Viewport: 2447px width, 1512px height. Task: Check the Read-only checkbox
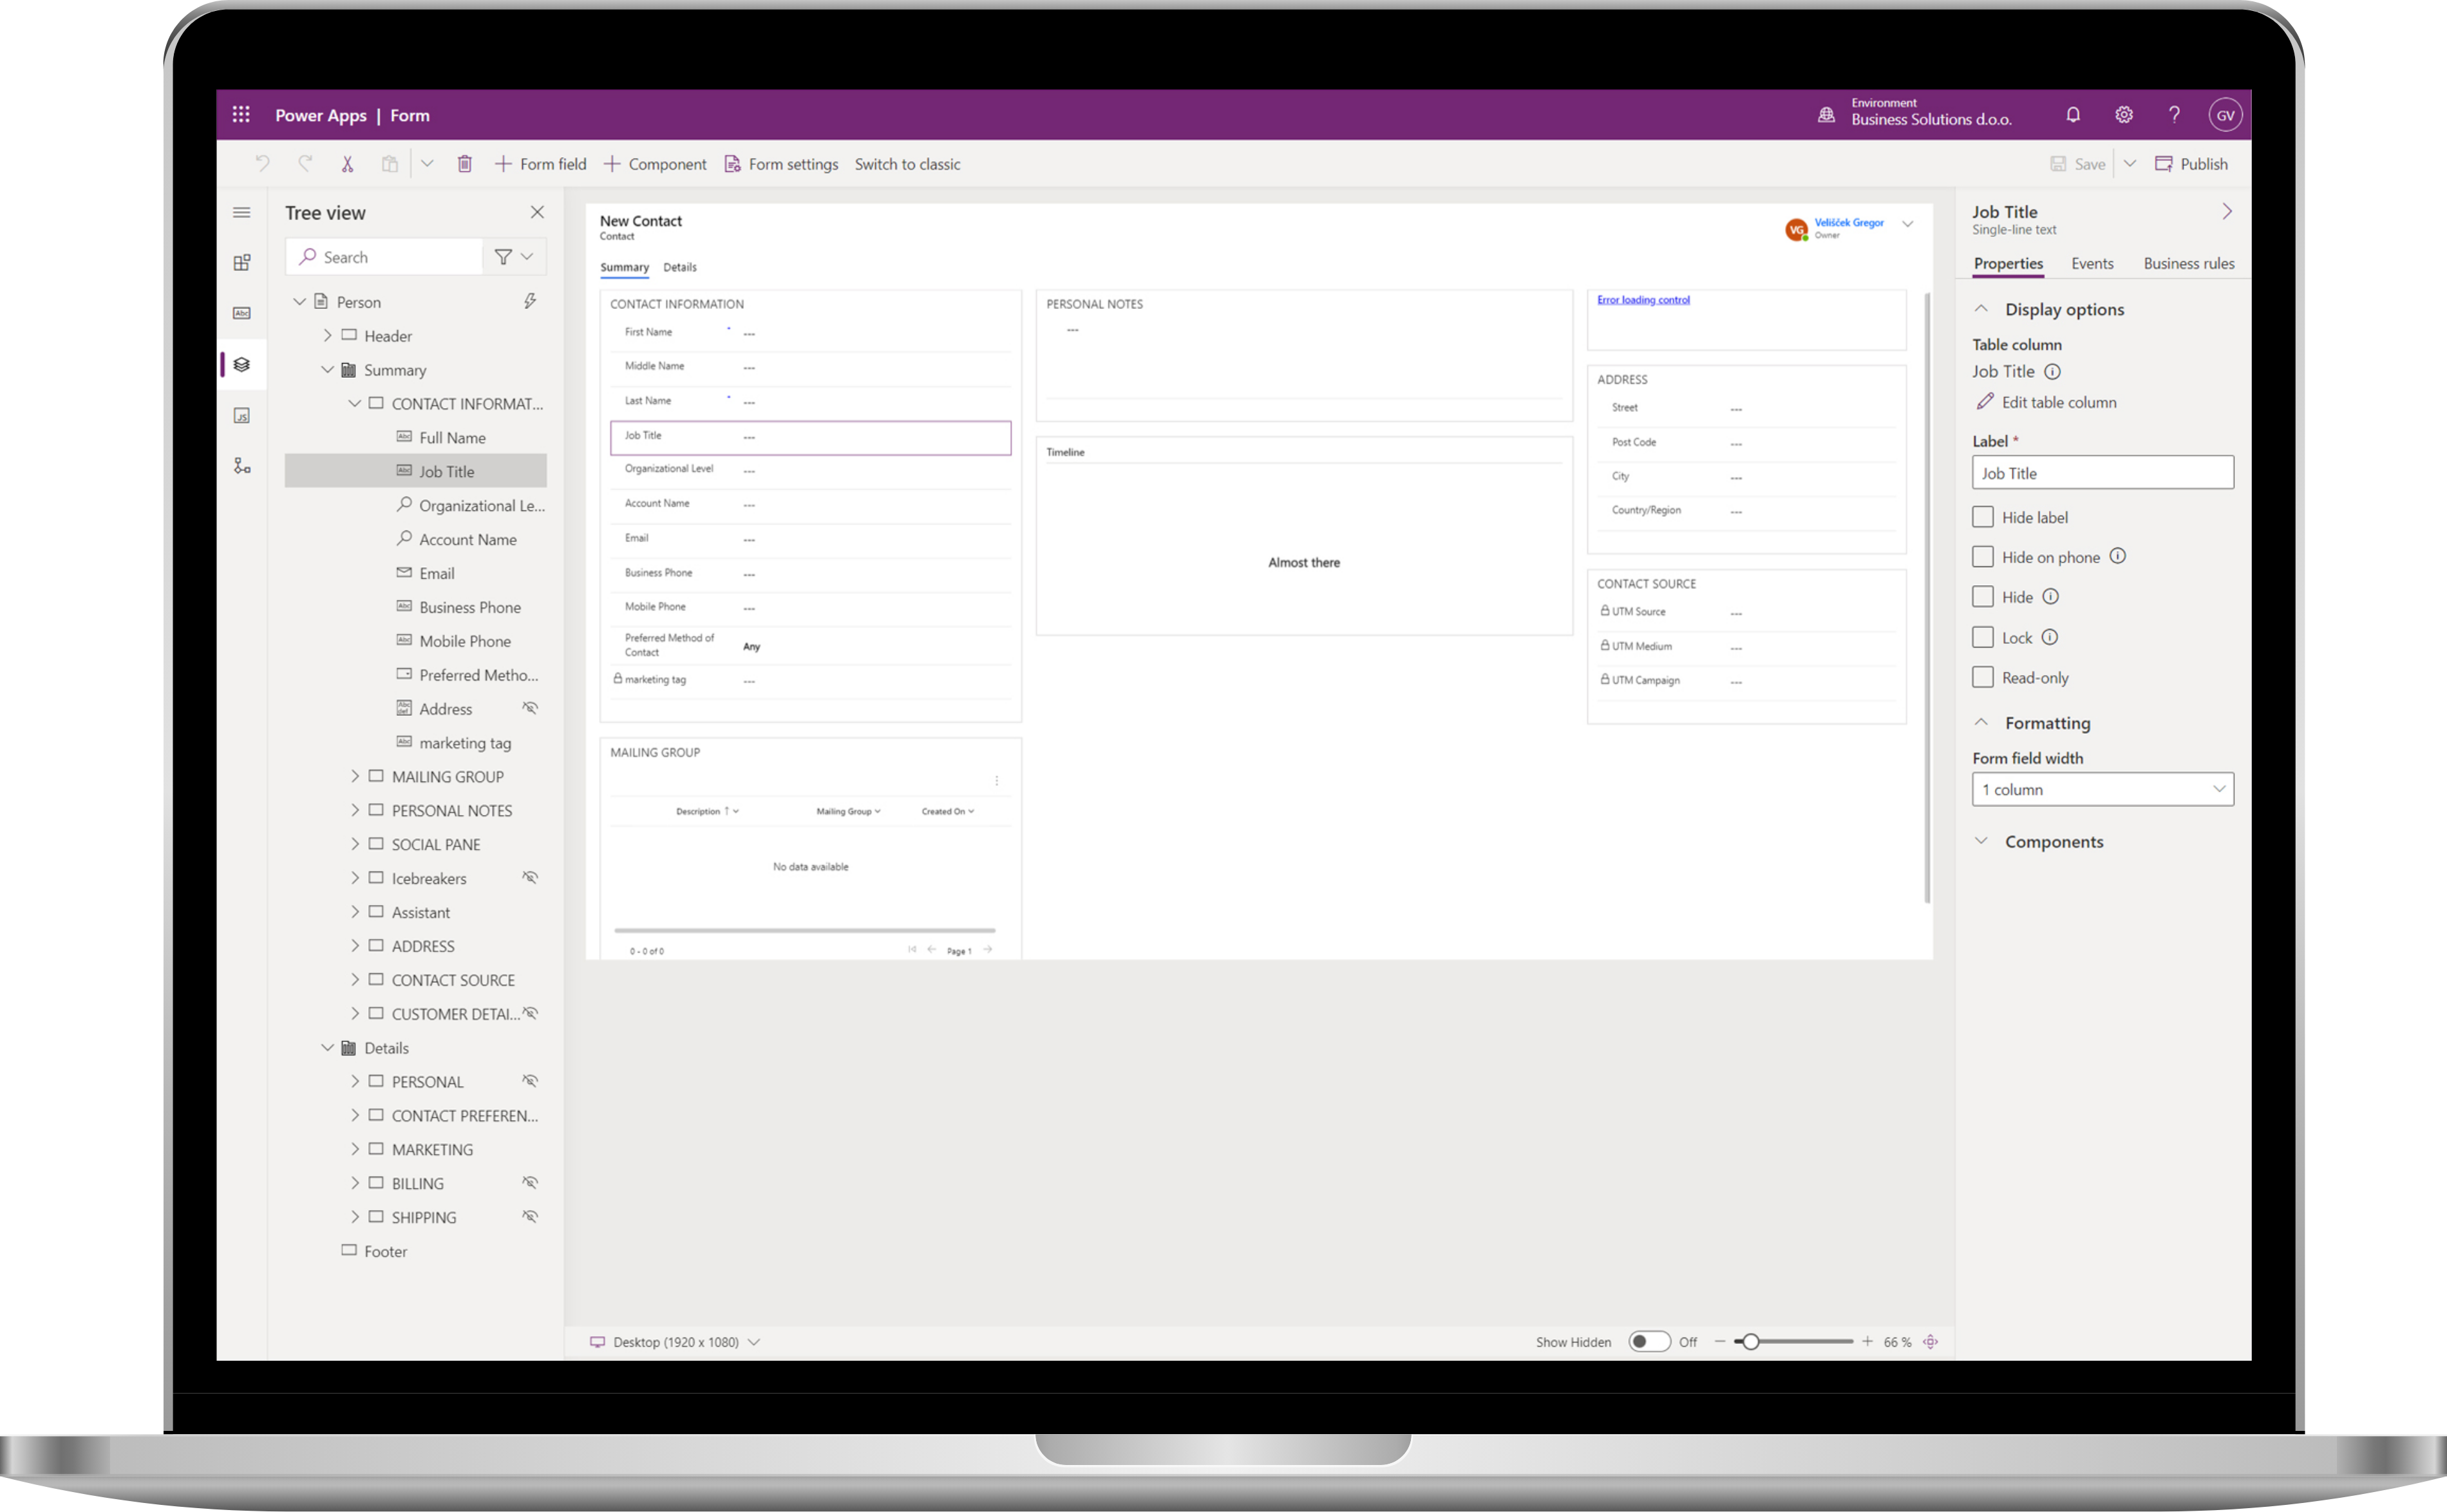coord(1983,677)
